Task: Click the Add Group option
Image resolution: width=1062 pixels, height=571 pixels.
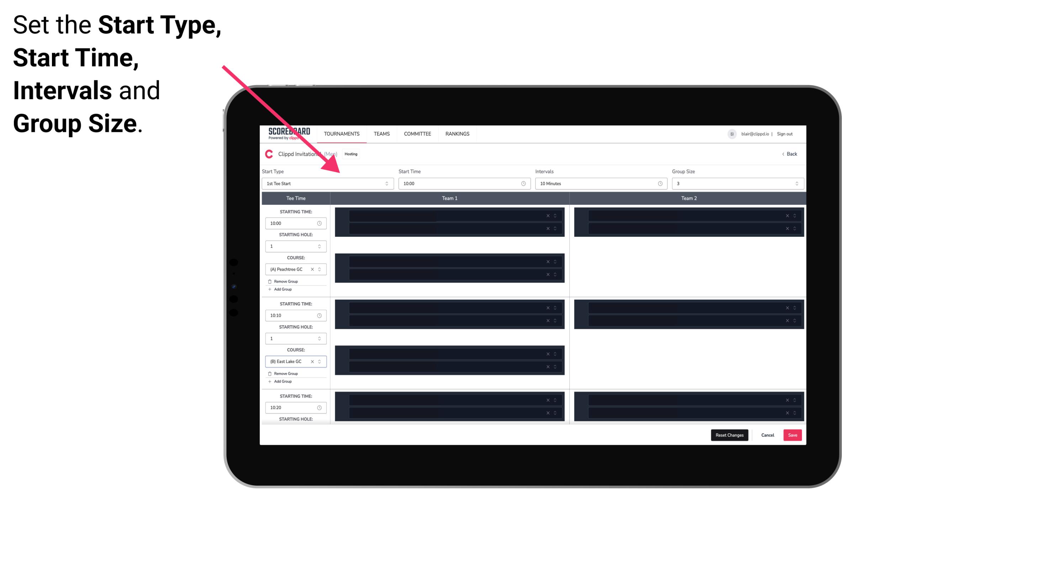Action: point(283,290)
